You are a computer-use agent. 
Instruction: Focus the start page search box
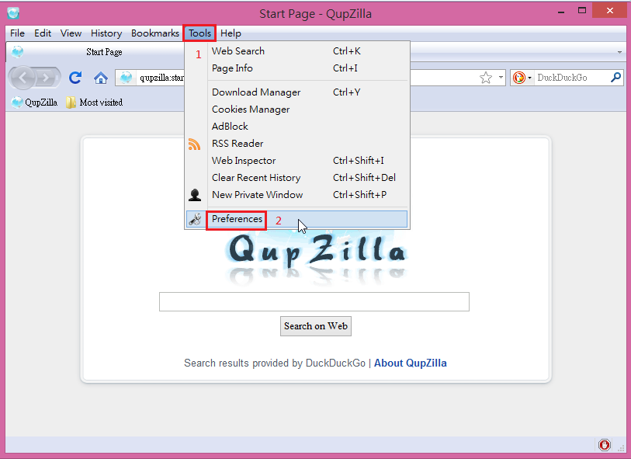coord(314,301)
